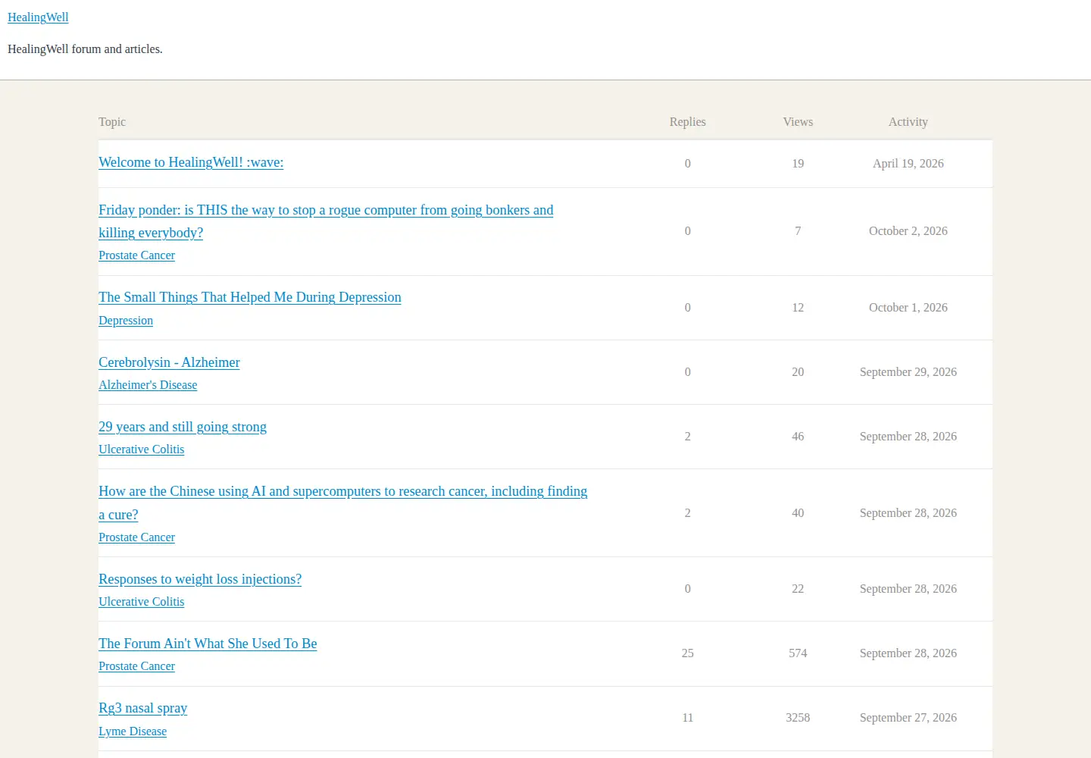Click the '25' replies count
The image size is (1091, 758).
(x=688, y=653)
